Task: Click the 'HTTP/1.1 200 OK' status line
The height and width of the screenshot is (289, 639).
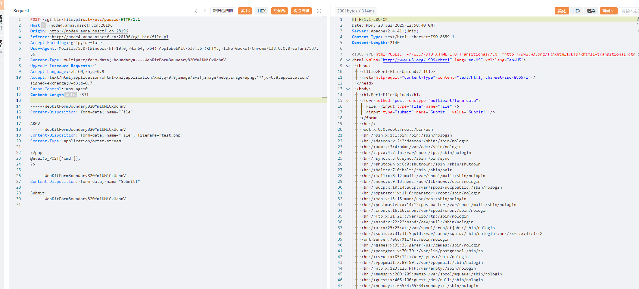Action: tap(369, 19)
